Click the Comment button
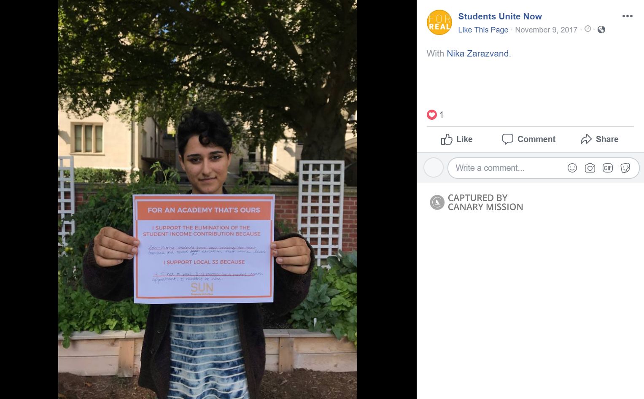Screen dimensions: 644x399 tap(528, 139)
